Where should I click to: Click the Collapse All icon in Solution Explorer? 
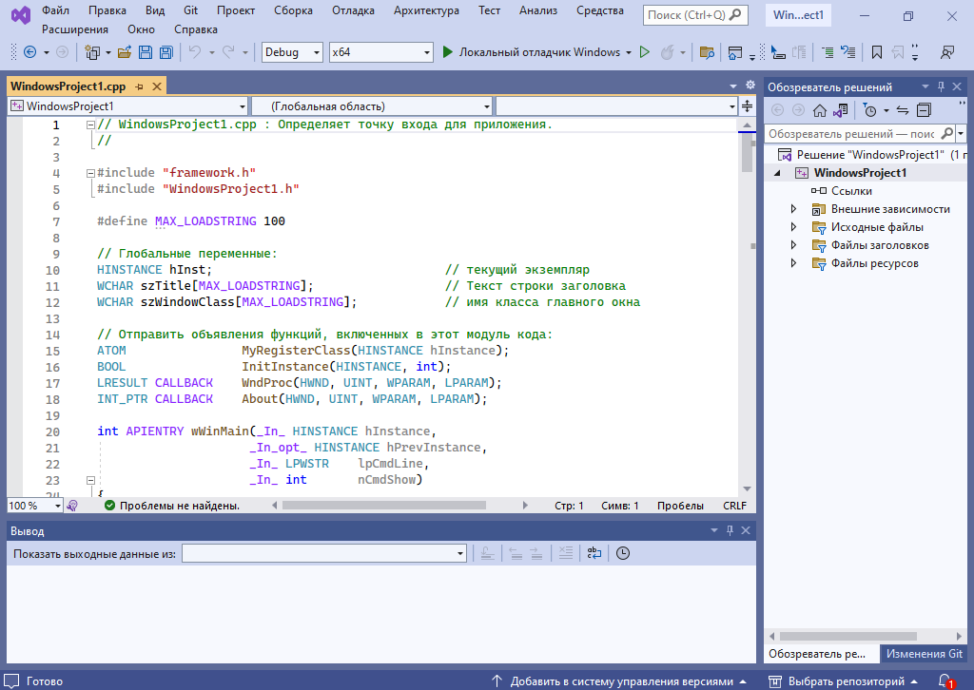tap(923, 110)
